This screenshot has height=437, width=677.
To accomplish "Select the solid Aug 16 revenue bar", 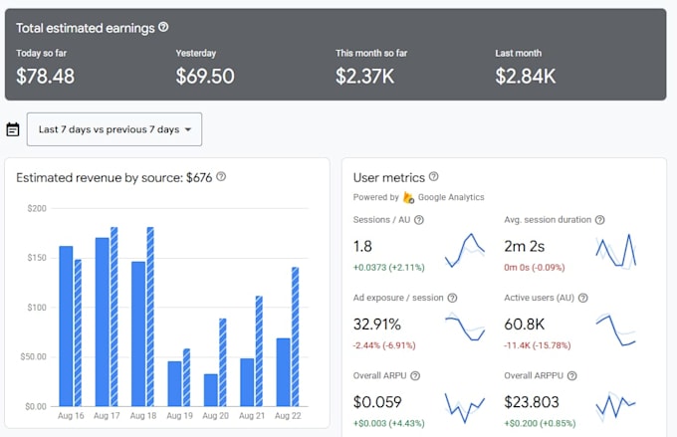I will tap(66, 327).
